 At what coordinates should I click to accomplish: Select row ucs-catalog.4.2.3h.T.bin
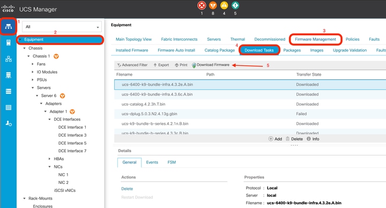[x=250, y=104]
